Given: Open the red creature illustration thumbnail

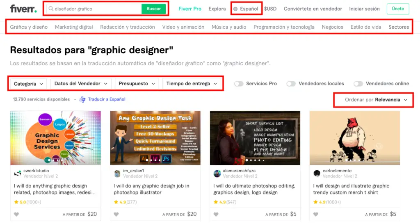Looking at the screenshot, I should pos(355,138).
